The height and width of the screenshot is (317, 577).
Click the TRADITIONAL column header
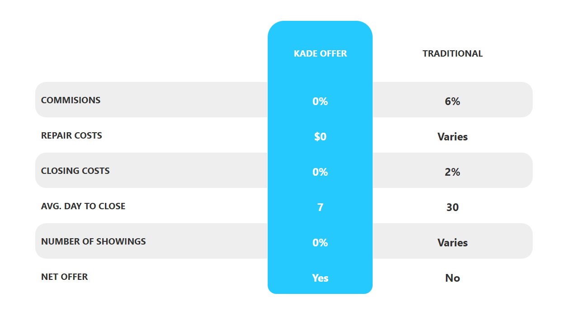coord(452,53)
